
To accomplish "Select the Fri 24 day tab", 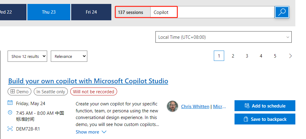I will tap(91, 12).
